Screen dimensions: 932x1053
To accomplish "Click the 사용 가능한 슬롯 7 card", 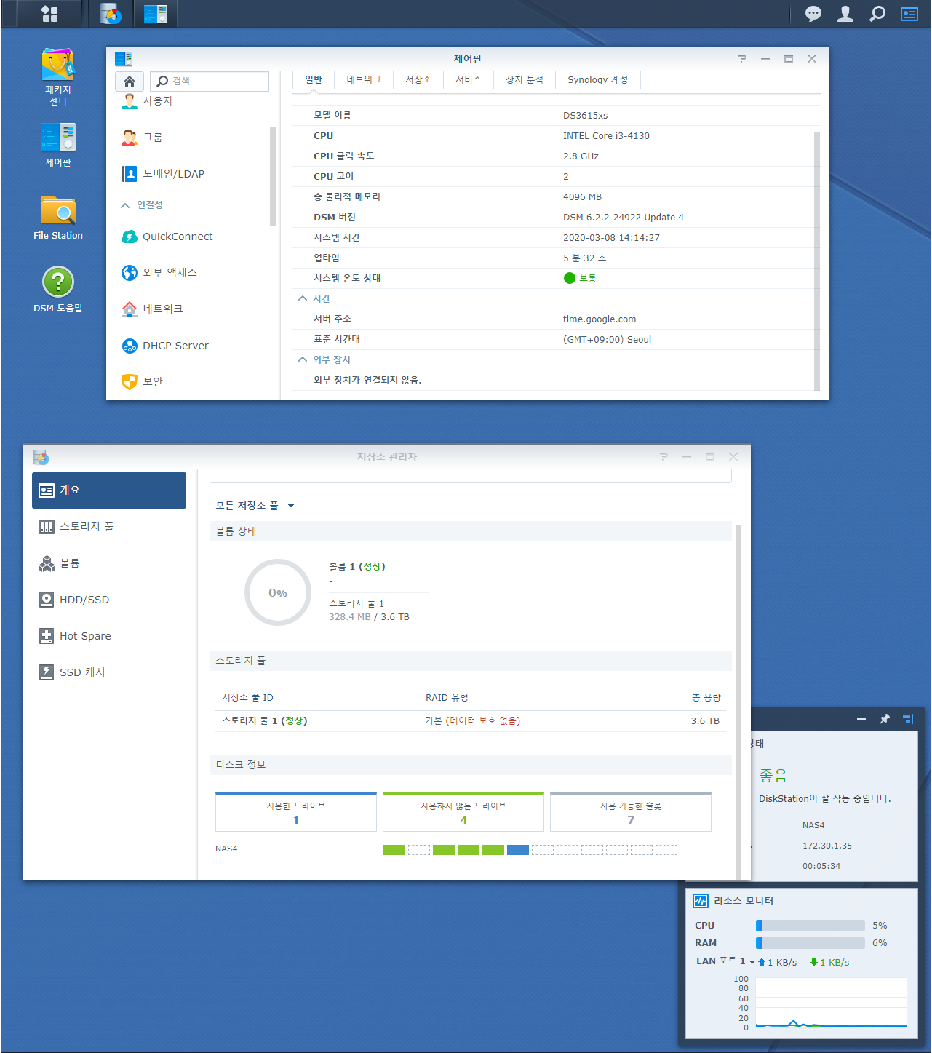I will (631, 812).
